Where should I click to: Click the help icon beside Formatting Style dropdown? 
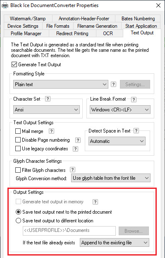[x=113, y=84]
